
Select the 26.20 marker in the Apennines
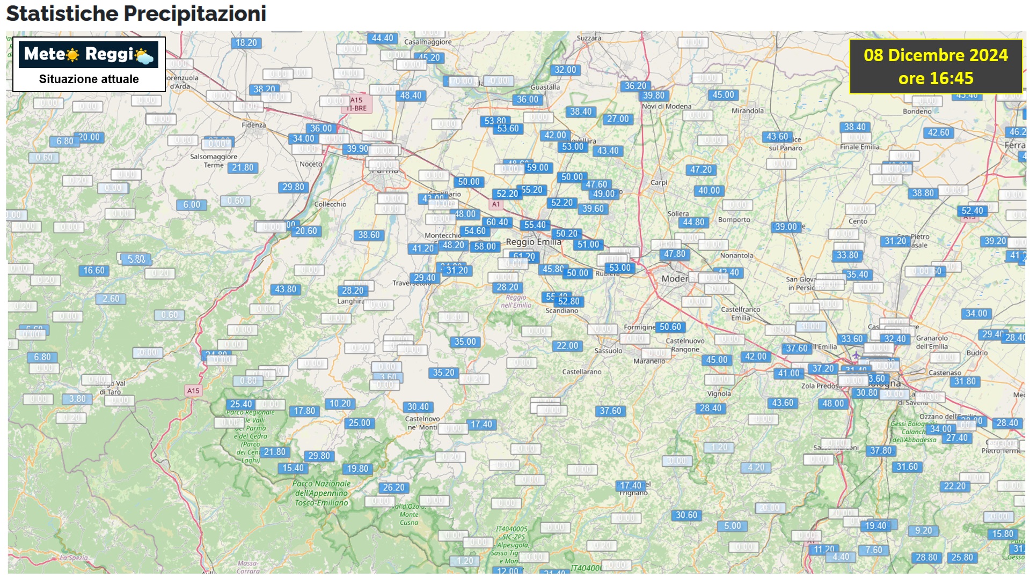click(x=393, y=488)
